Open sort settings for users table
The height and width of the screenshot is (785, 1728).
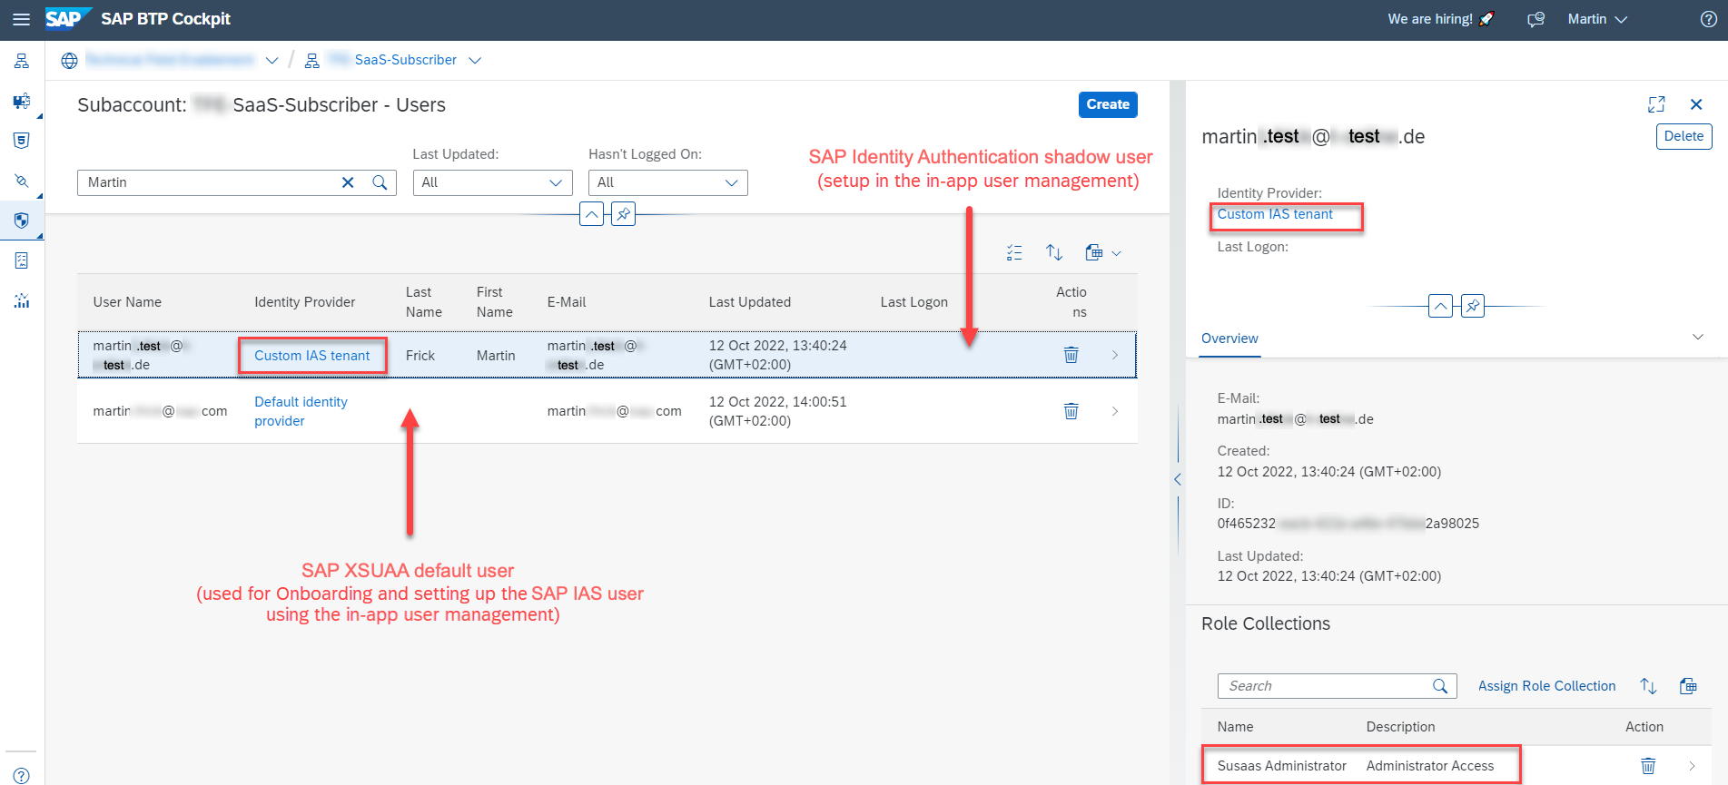click(x=1054, y=253)
